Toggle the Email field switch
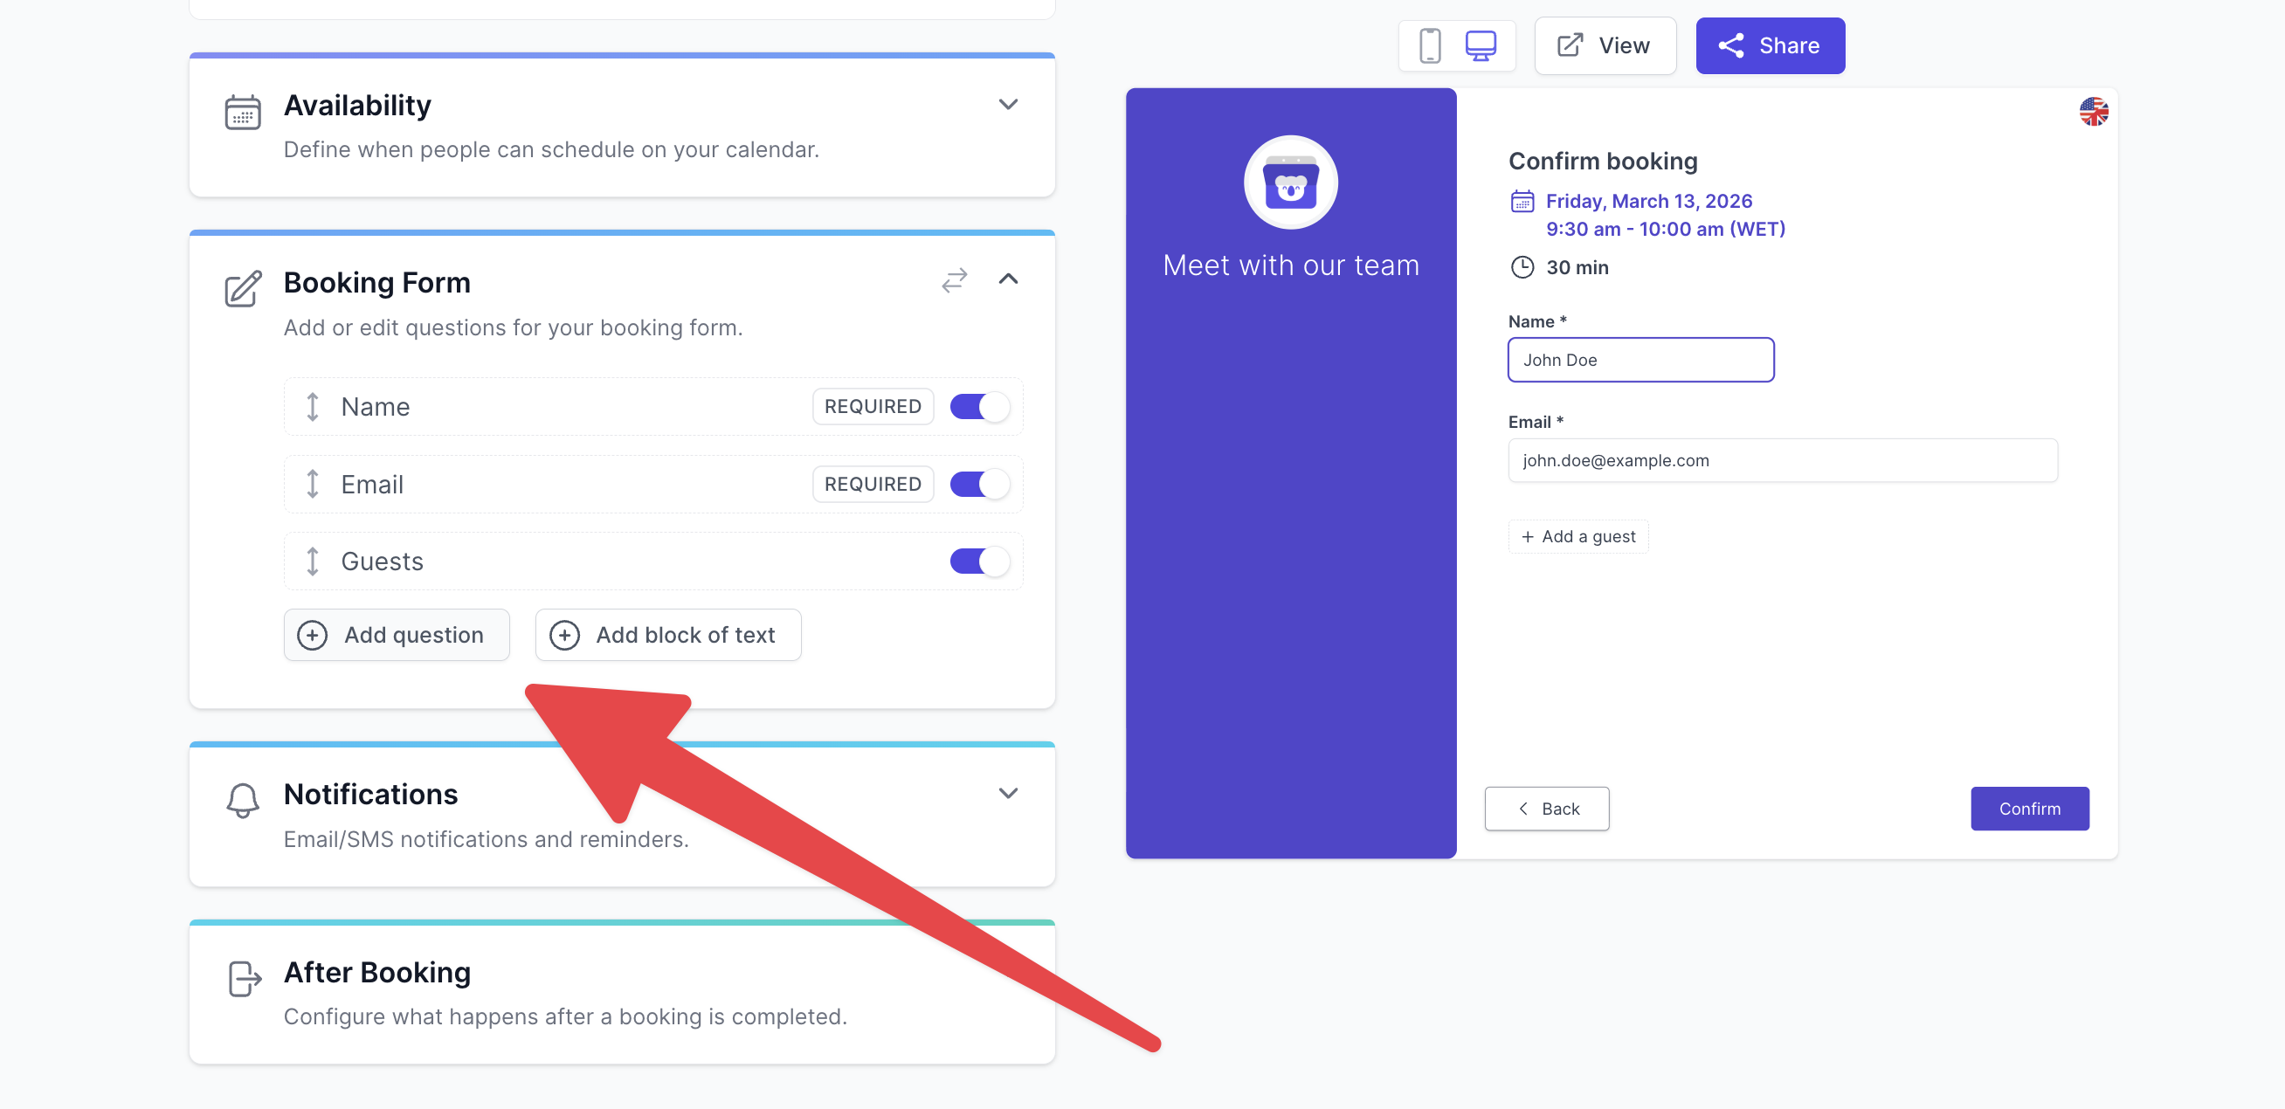Viewport: 2285px width, 1109px height. click(978, 484)
